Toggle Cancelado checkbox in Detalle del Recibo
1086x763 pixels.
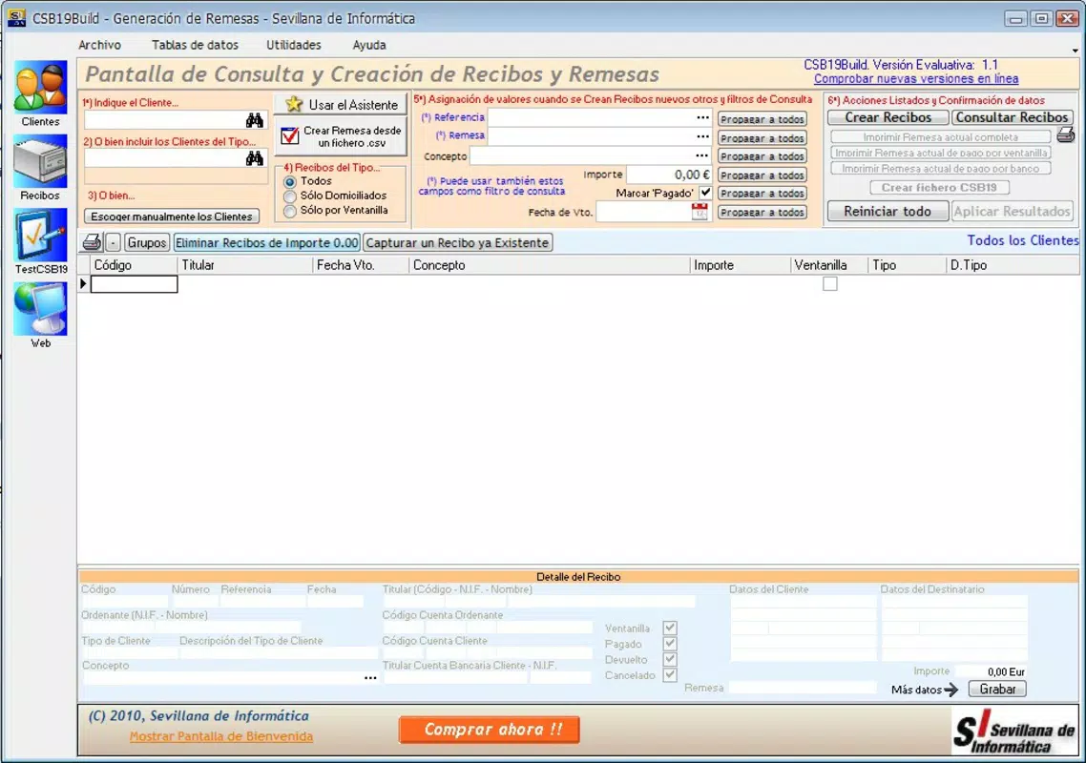pos(670,675)
